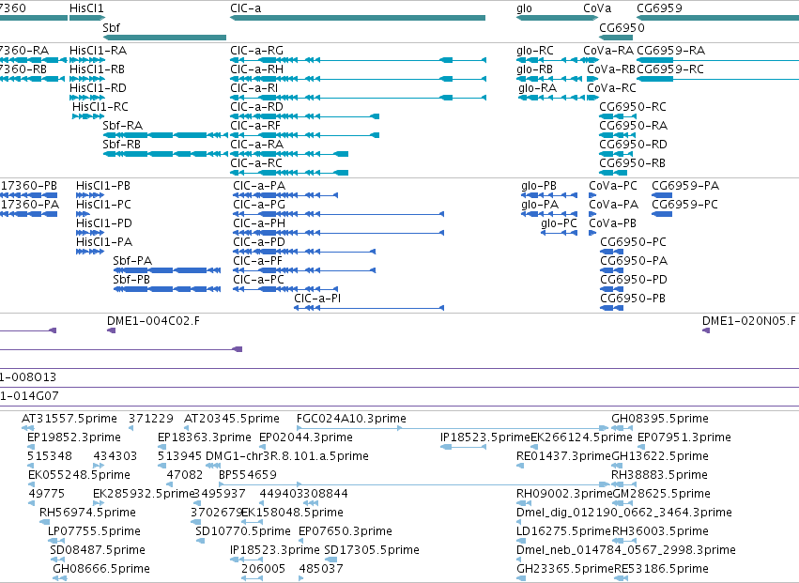
Task: Select the CG6950 gene label
Action: point(622,27)
